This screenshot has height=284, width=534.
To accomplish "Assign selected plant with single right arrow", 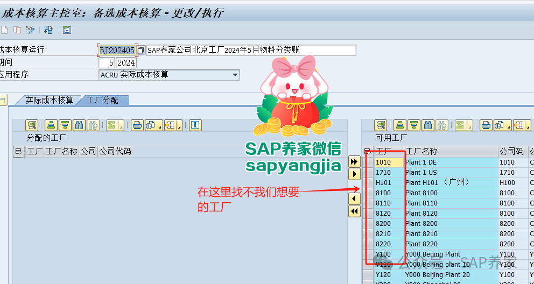I will pos(355,174).
